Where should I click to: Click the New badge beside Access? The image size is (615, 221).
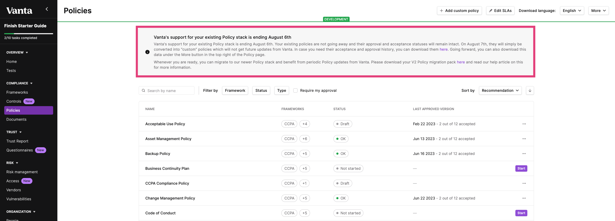[x=27, y=181]
